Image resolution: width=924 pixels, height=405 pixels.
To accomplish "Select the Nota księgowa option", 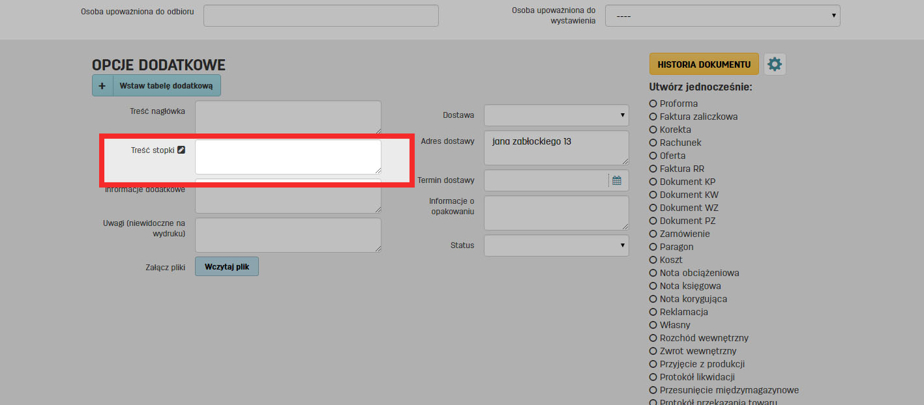I will 653,286.
